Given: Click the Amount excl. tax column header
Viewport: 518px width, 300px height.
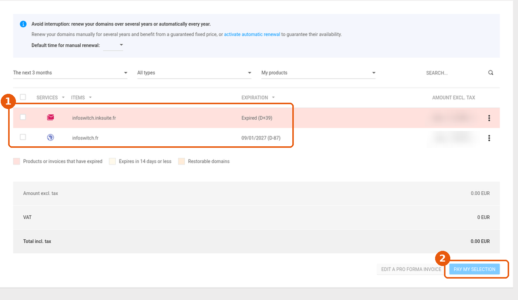Looking at the screenshot, I should (x=454, y=98).
